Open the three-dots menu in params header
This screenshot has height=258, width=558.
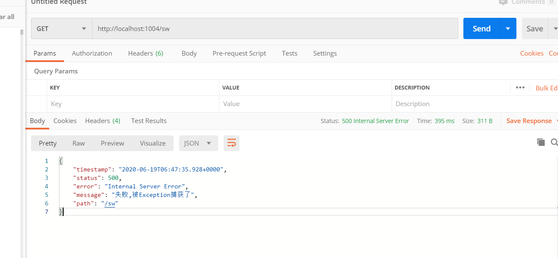(x=520, y=87)
